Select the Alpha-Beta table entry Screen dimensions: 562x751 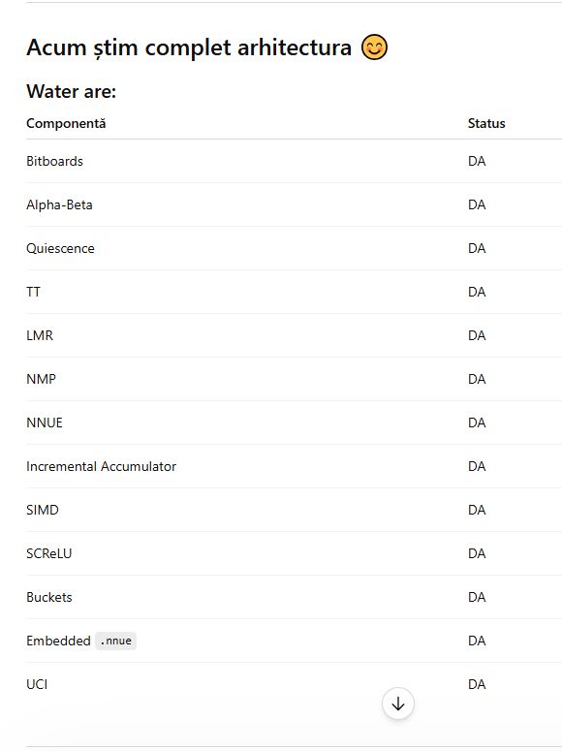coord(59,205)
